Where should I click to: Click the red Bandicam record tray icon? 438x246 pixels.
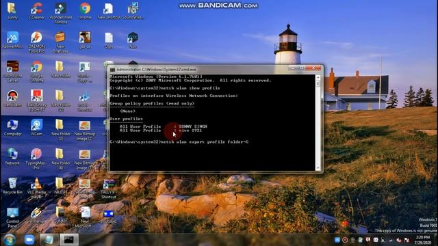(345, 240)
